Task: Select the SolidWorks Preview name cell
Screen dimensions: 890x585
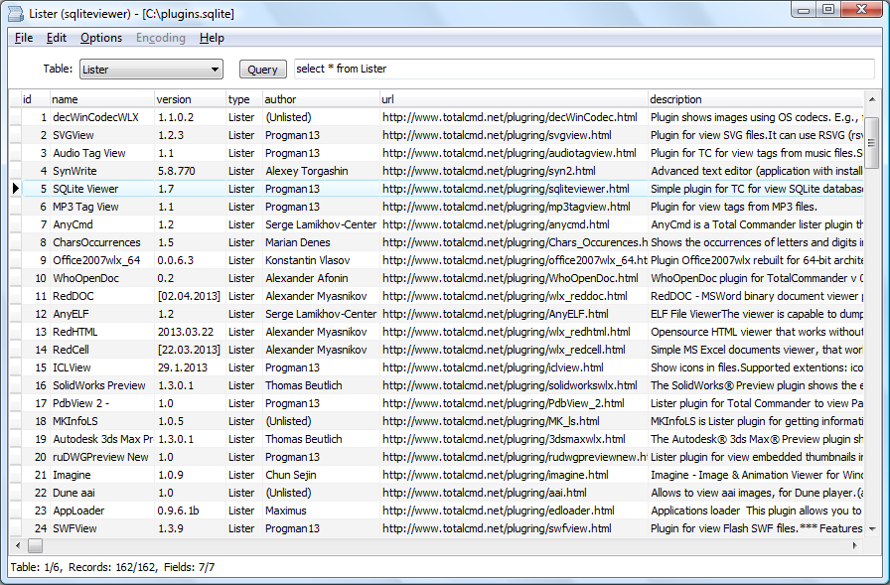Action: point(101,385)
